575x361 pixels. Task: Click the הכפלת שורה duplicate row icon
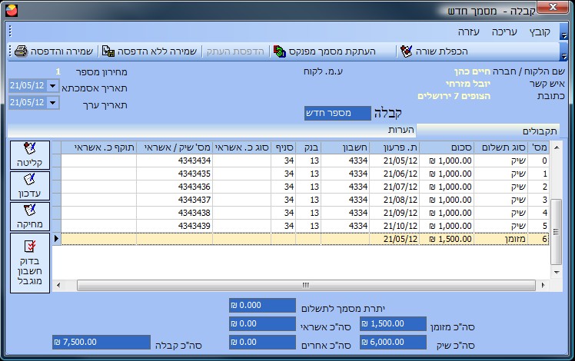coord(407,51)
